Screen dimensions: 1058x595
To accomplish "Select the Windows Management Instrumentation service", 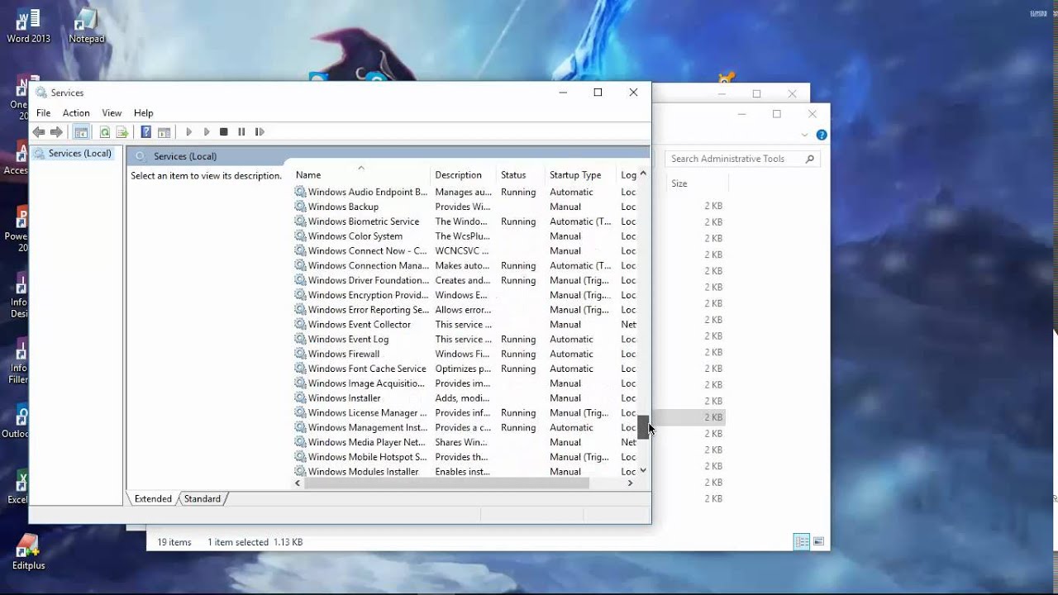I will coord(465,428).
